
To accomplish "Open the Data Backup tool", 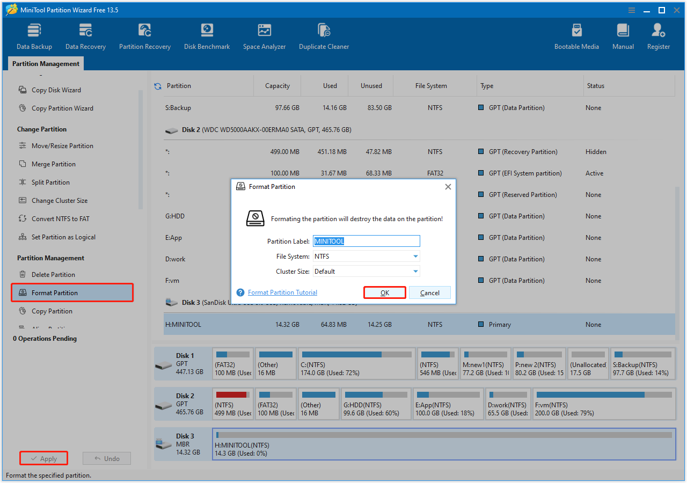I will pyautogui.click(x=34, y=35).
